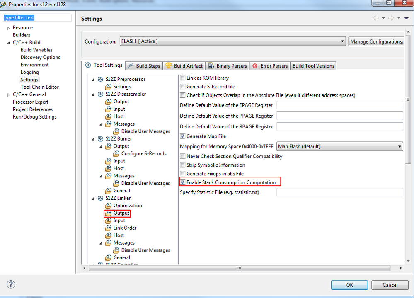Click the Disassembler Host folder icon
This screenshot has height=298, width=414.
(x=108, y=116)
